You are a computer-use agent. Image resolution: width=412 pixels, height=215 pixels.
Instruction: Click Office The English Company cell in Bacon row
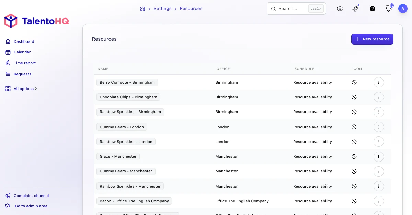(x=242, y=201)
